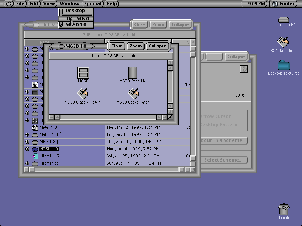Click the MiamiVice folder icon
Image resolution: width=302 pixels, height=226 pixels.
35,163
